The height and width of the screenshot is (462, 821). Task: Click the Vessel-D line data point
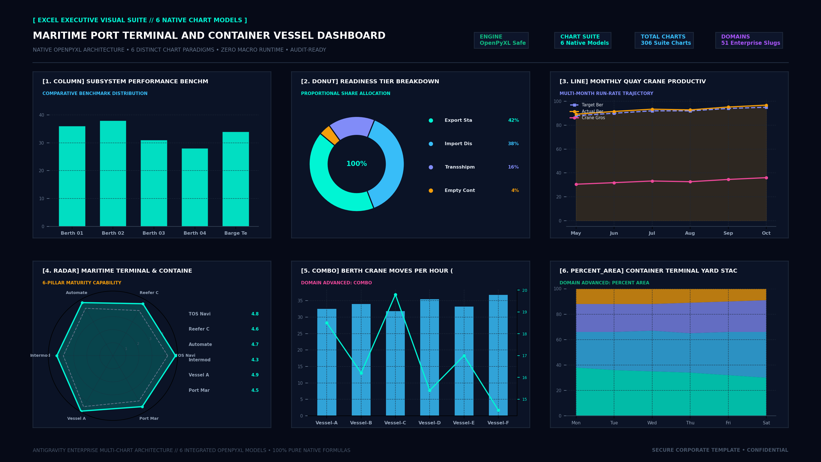[x=430, y=391]
